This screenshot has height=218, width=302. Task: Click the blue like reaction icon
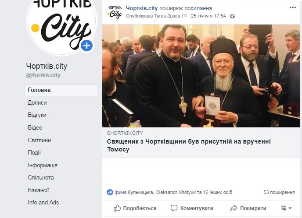[x=110, y=192]
